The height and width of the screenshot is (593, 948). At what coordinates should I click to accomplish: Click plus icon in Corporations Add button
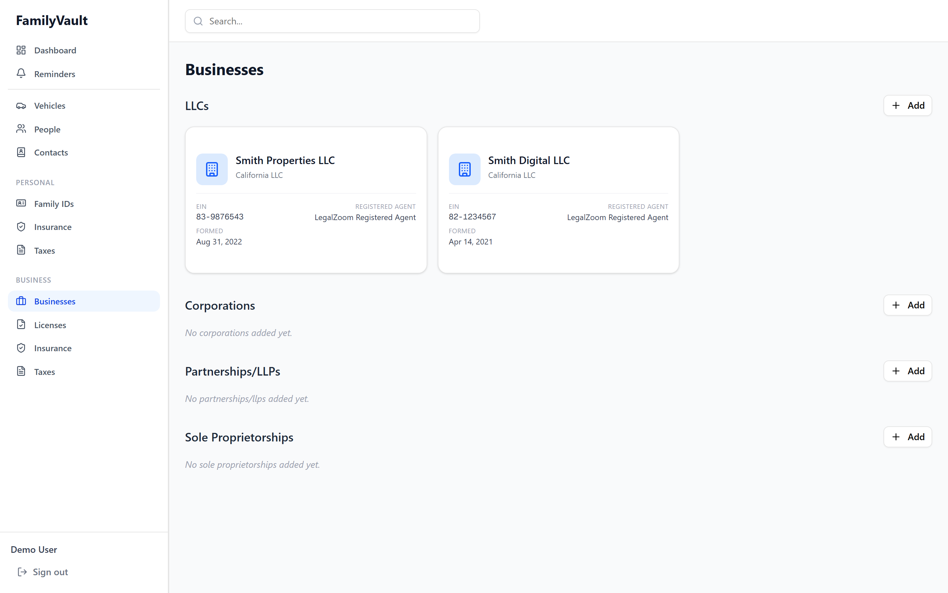coord(896,305)
